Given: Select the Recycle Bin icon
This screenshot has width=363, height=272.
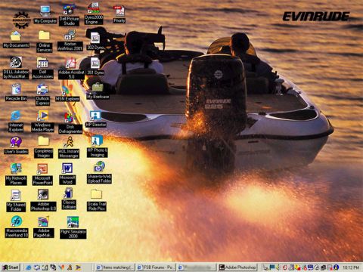Looking at the screenshot, I should point(16,92).
